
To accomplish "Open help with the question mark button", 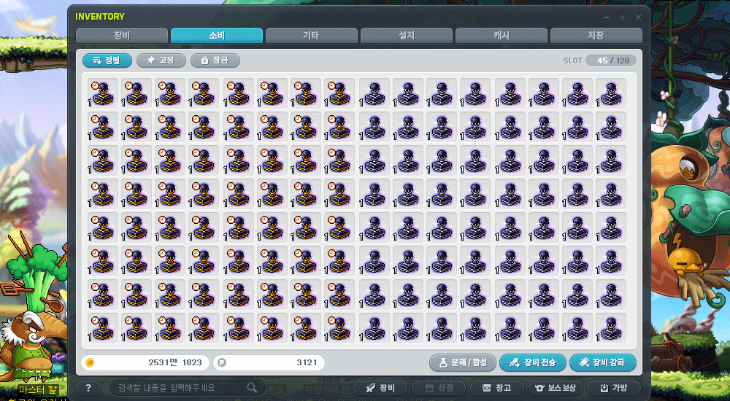I will (x=88, y=387).
